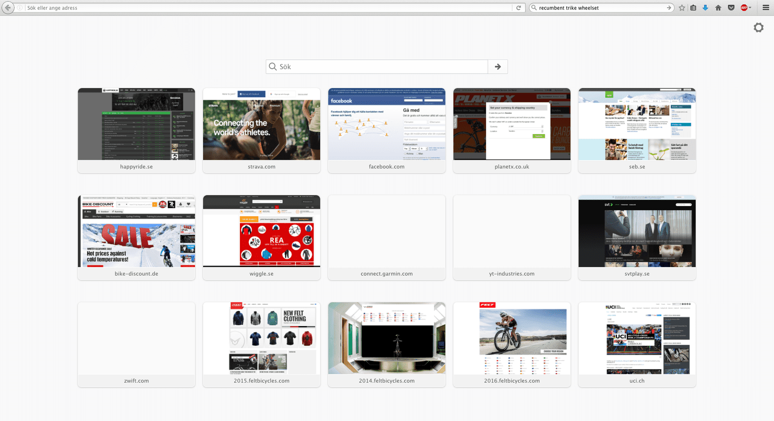The width and height of the screenshot is (774, 421).
Task: Click the connect.garmin.com label
Action: [387, 274]
